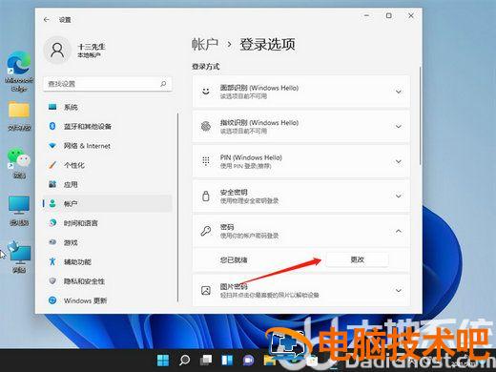Click the 更改 password button
Screen dimensions: 496x372
tap(357, 259)
